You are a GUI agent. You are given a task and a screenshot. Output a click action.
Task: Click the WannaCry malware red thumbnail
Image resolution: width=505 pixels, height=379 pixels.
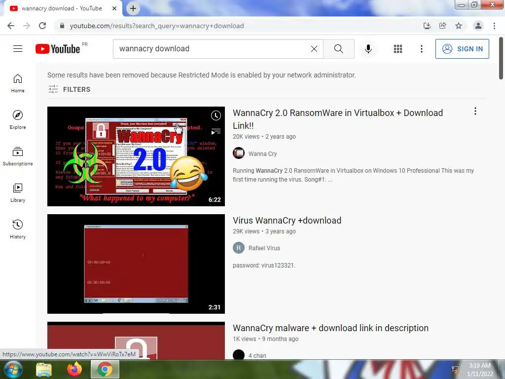click(x=136, y=341)
